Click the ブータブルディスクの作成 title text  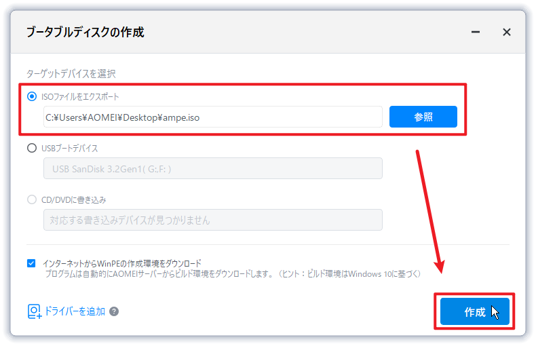pos(85,32)
